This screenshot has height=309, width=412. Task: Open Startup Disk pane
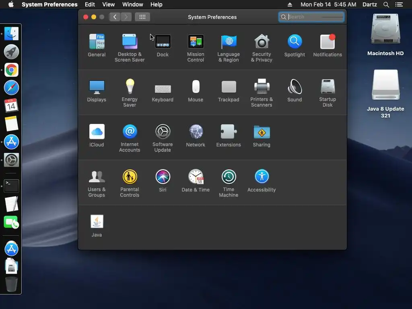tap(328, 93)
